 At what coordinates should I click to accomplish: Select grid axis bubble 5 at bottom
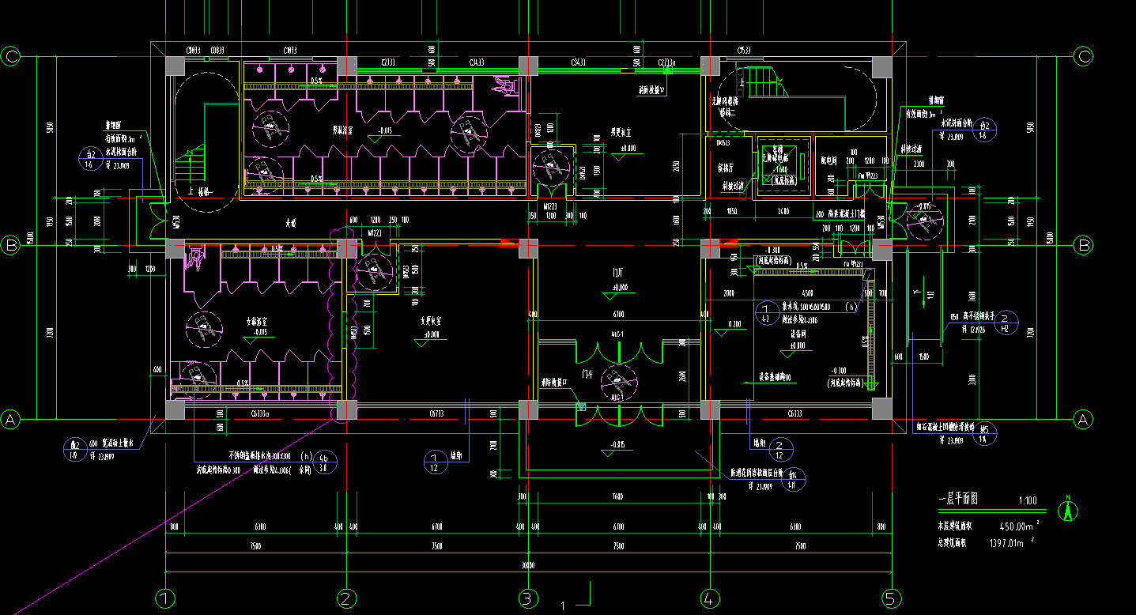click(892, 598)
